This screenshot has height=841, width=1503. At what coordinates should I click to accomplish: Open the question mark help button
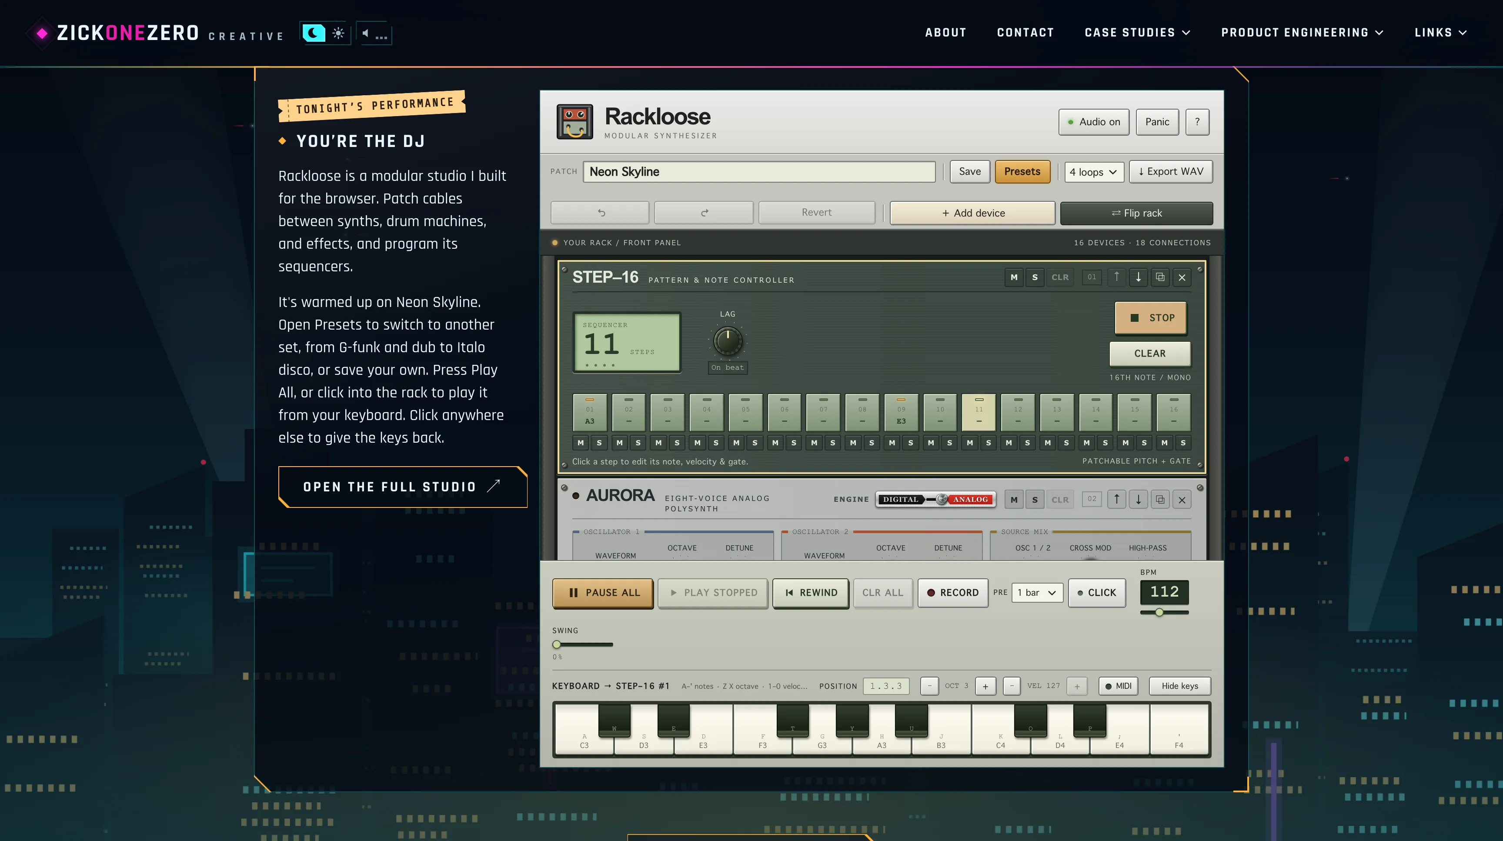pos(1197,122)
